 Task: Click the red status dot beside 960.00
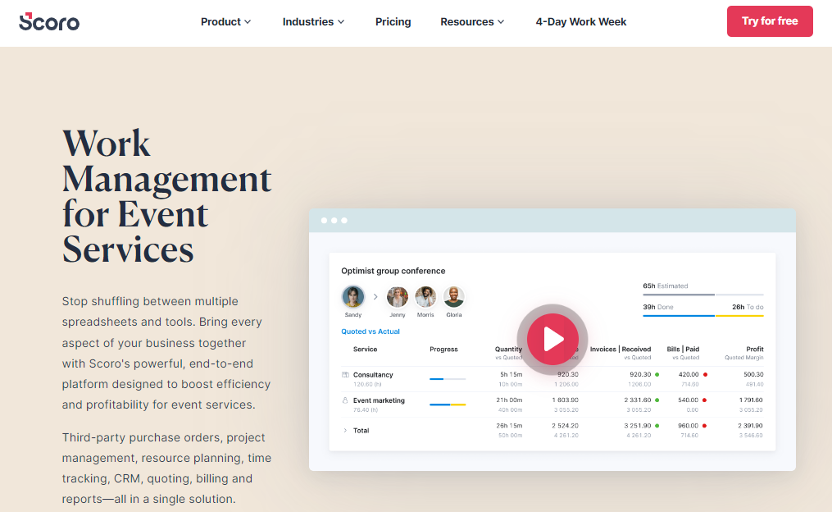coord(705,425)
